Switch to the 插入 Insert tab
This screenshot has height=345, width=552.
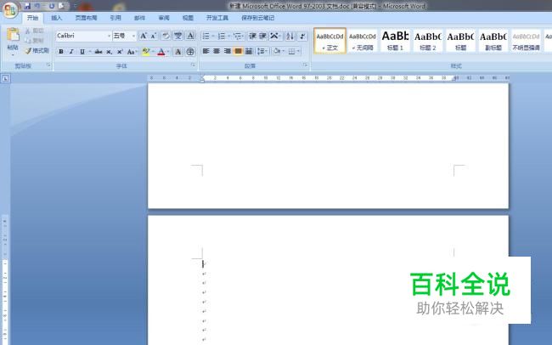pyautogui.click(x=56, y=18)
